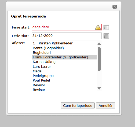Click the list scroll up arrow
The width and height of the screenshot is (135, 127).
99,44
